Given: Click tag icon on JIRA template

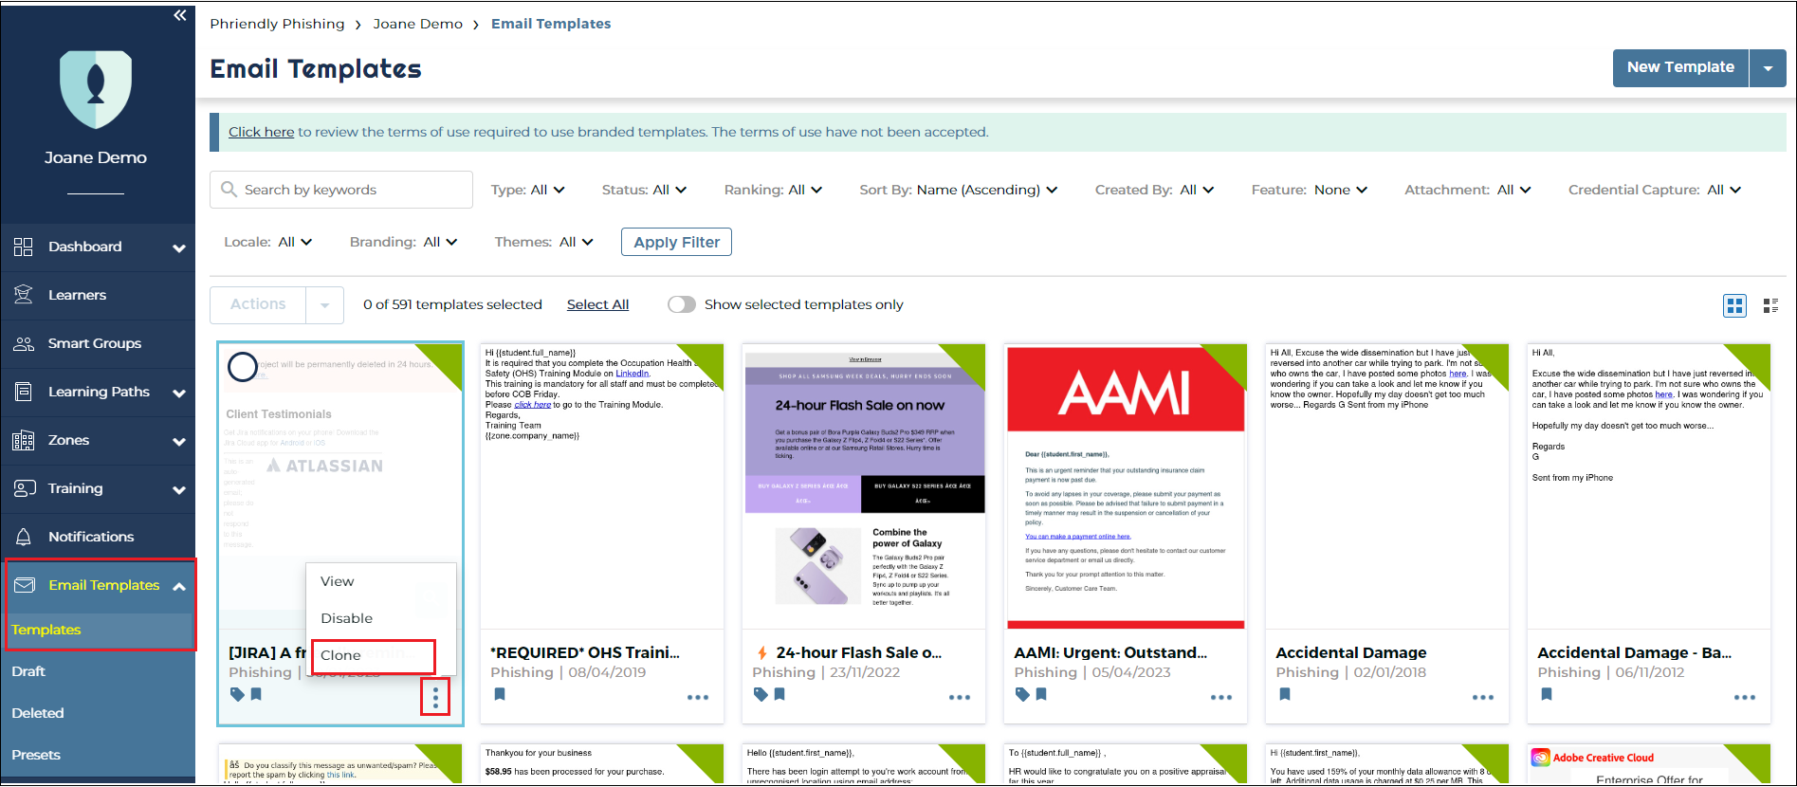Looking at the screenshot, I should (237, 694).
